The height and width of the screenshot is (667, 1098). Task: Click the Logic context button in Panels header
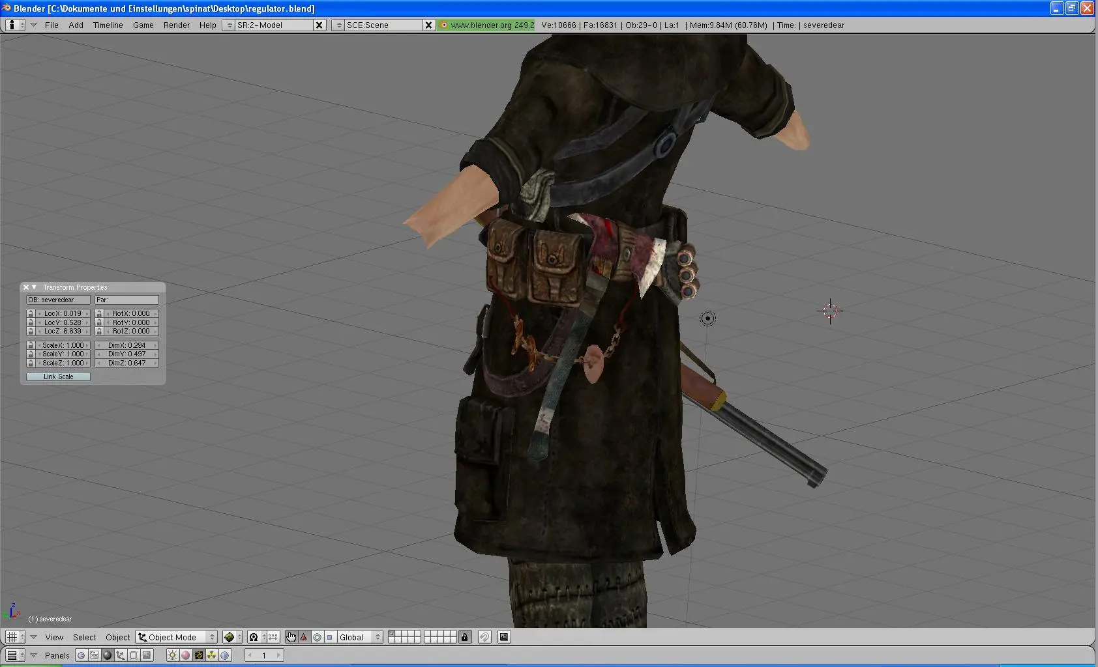coord(81,655)
